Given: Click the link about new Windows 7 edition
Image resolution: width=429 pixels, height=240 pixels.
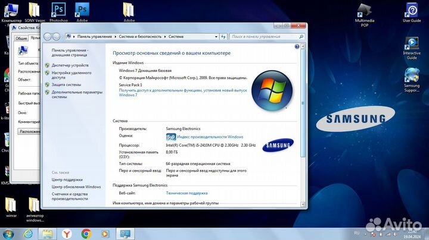Looking at the screenshot, I should (183, 93).
